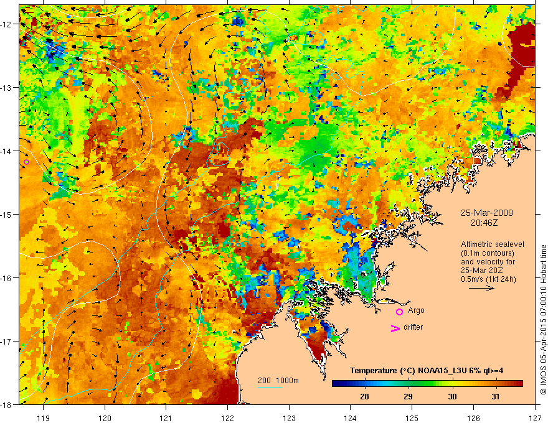Click latitude axis label '-14'
548x423 pixels.
click(x=7, y=151)
